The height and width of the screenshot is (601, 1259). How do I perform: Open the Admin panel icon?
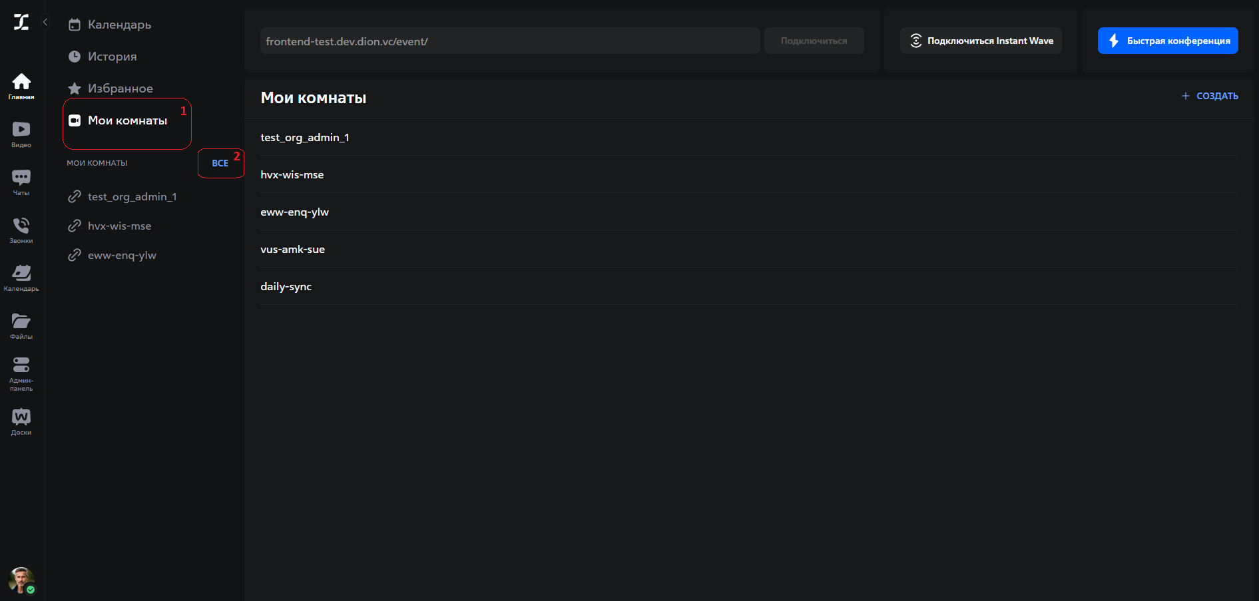(x=21, y=373)
